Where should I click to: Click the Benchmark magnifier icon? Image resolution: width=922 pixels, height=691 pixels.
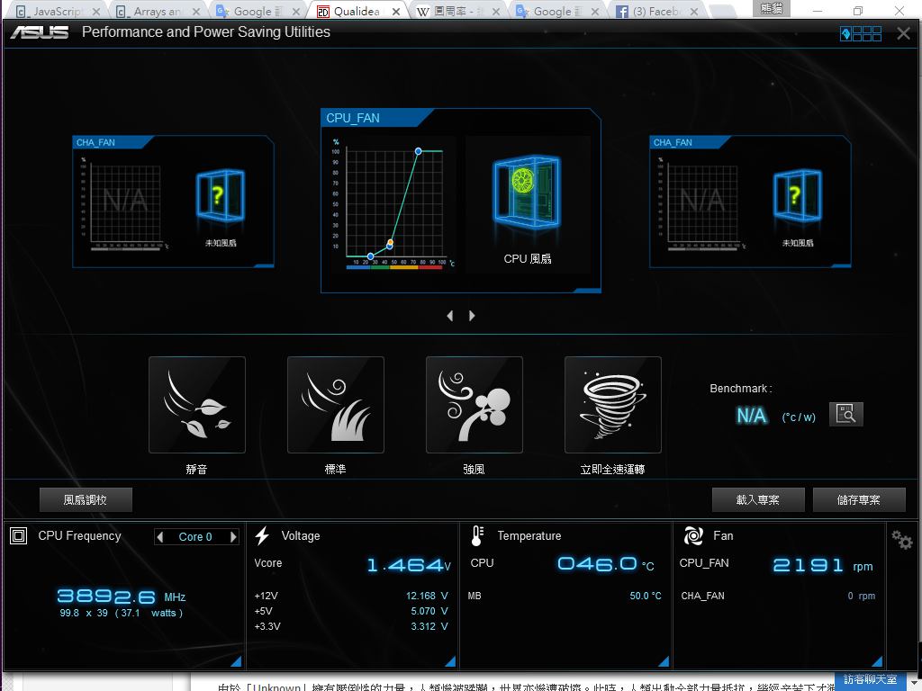(845, 414)
